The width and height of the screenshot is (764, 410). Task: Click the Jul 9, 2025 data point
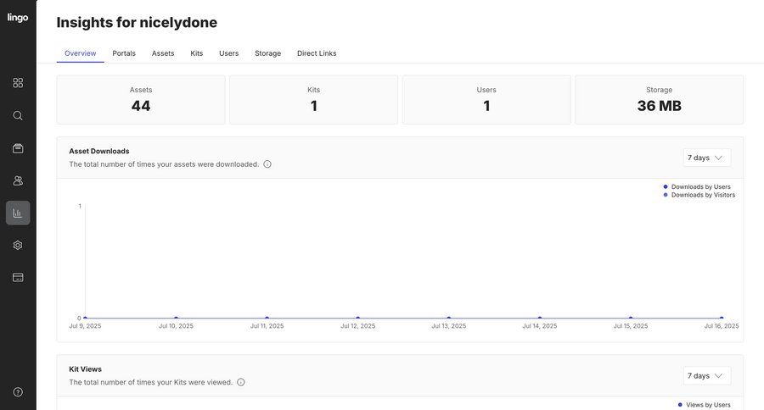click(85, 318)
